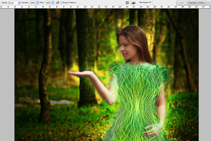Screen dimensions: 211x141
Task: Close the Layers tab using its x
Action: tap(185, 2)
